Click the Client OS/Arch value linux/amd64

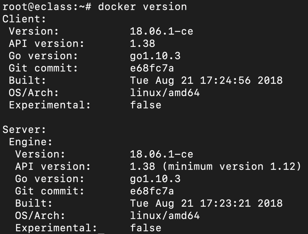coord(165,93)
